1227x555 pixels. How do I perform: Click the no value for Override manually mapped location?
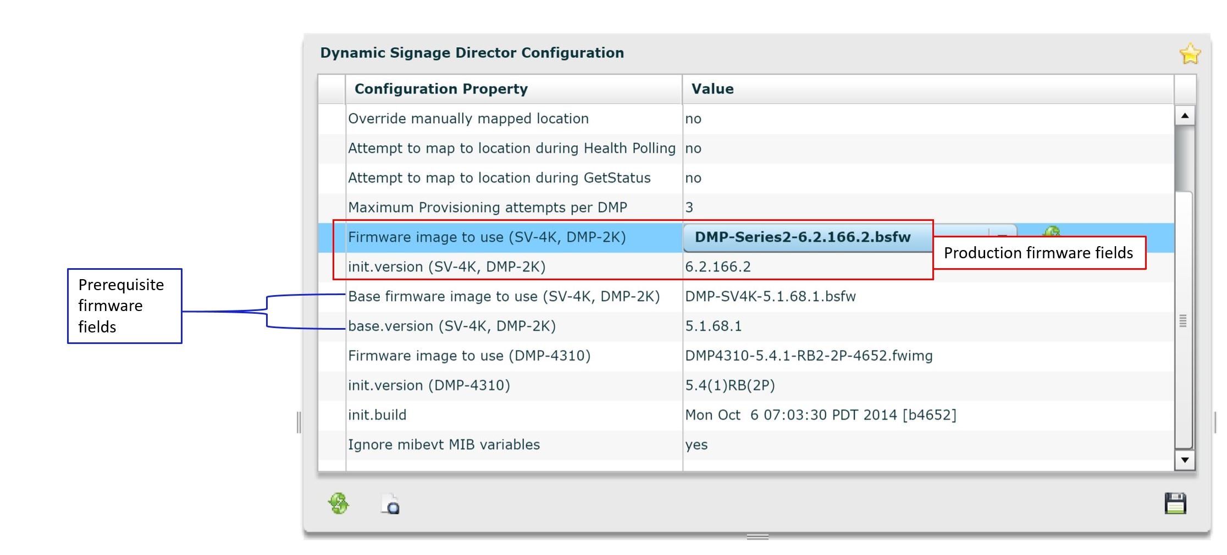click(693, 119)
